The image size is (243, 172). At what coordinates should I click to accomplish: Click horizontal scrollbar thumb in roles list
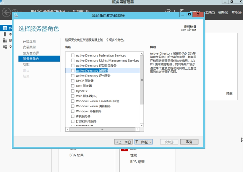(102, 129)
